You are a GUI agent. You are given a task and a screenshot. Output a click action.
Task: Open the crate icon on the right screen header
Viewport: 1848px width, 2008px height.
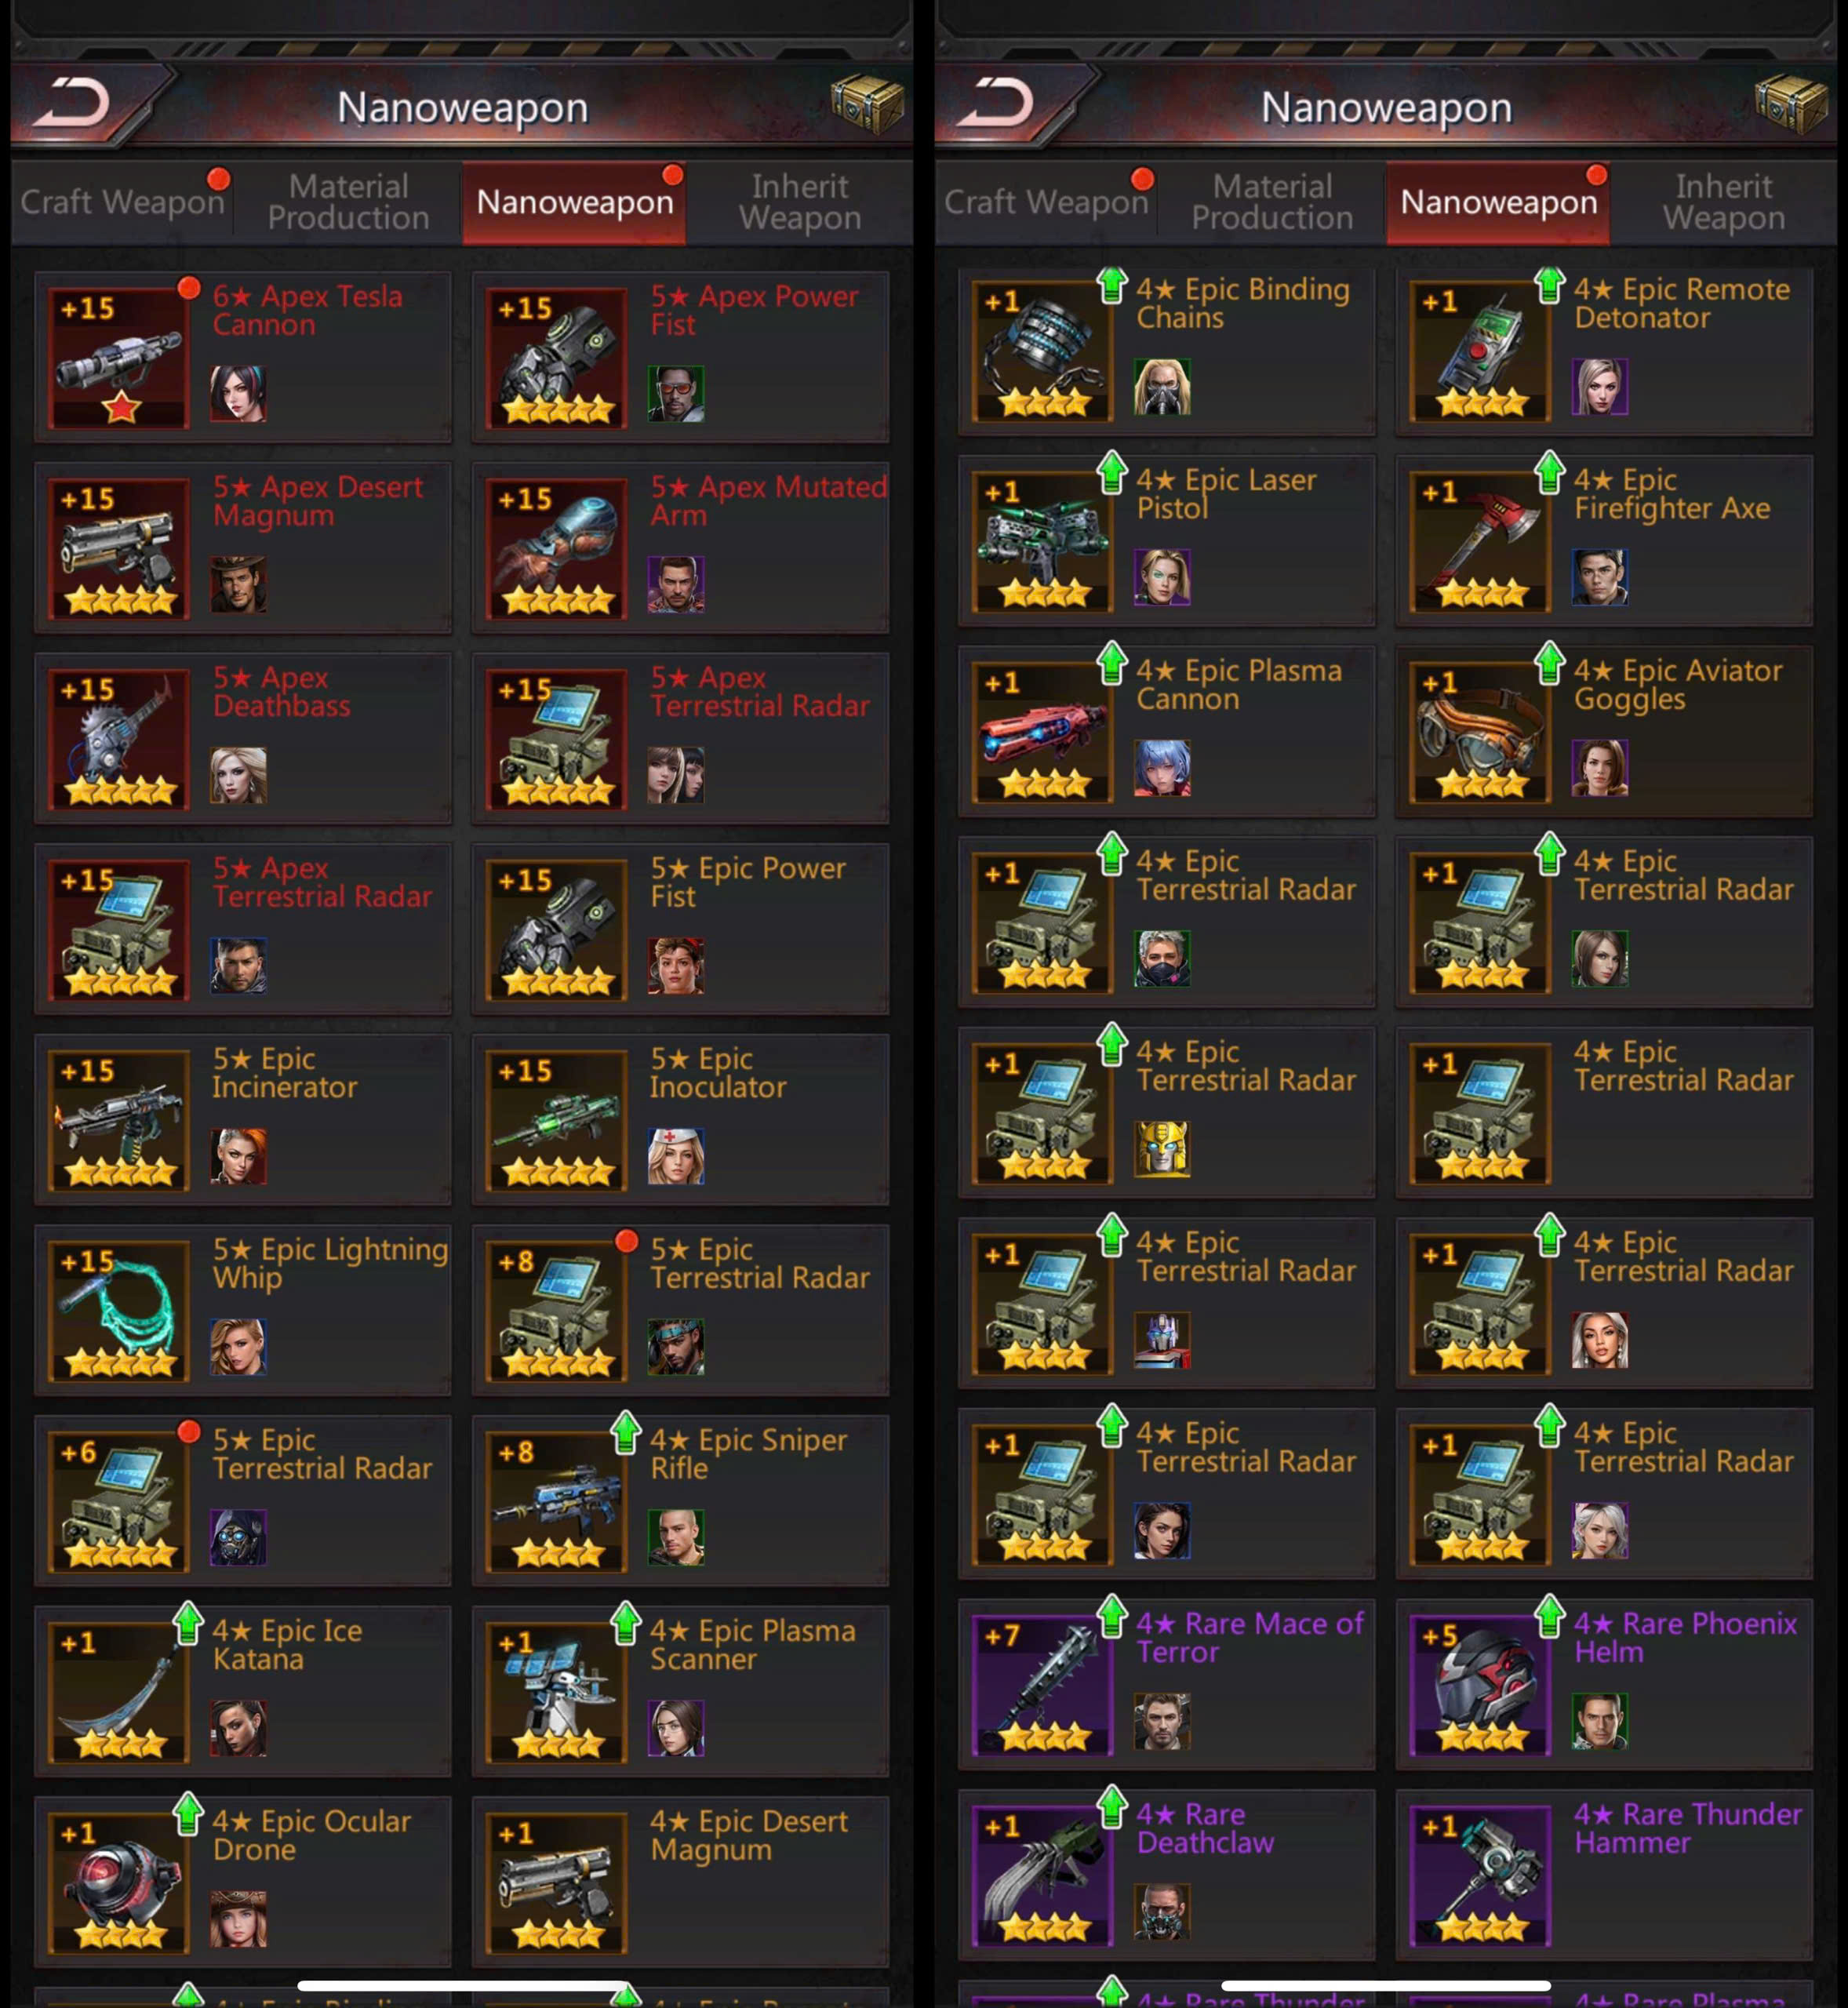pyautogui.click(x=1791, y=103)
